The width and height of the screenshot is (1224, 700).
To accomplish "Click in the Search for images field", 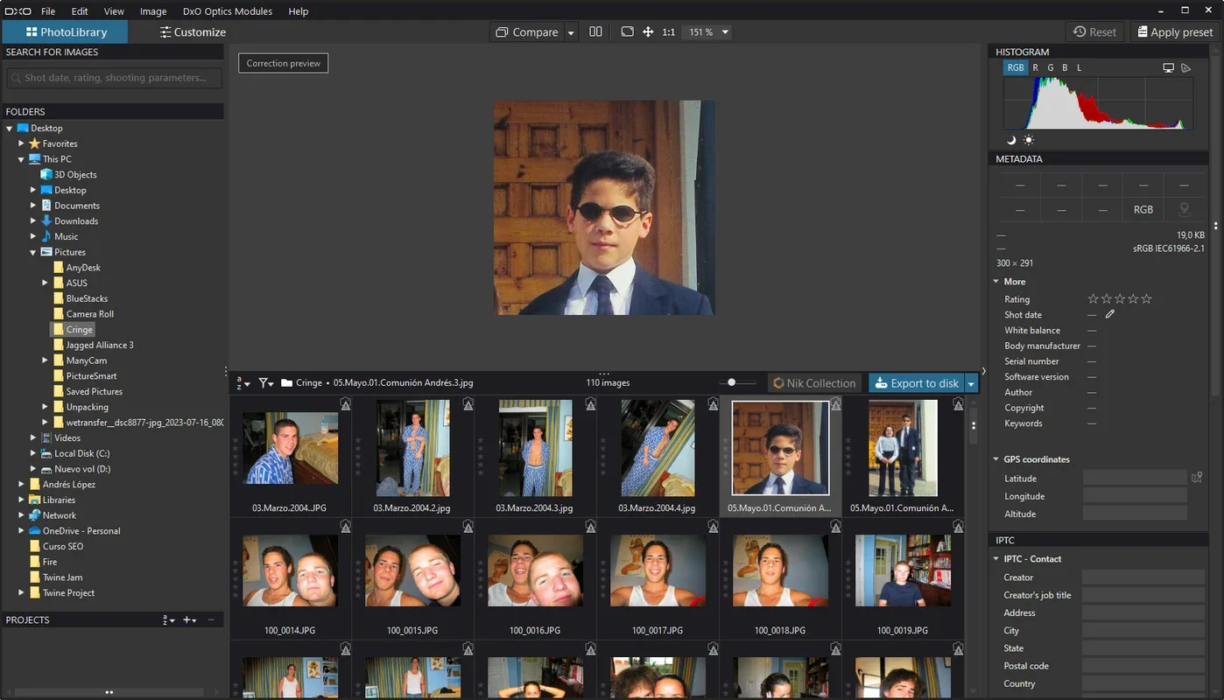I will click(114, 78).
